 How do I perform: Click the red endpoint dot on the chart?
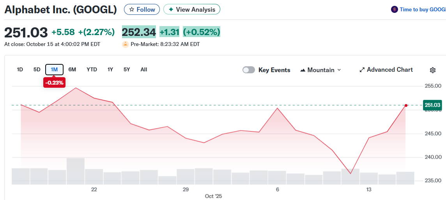pos(406,105)
